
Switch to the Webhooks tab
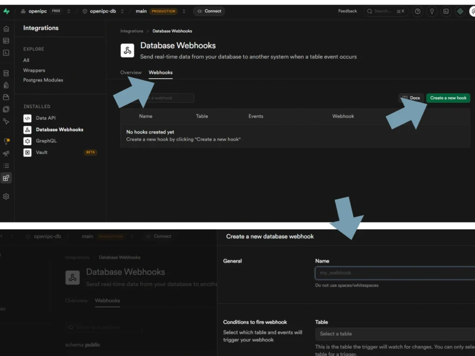(x=160, y=73)
